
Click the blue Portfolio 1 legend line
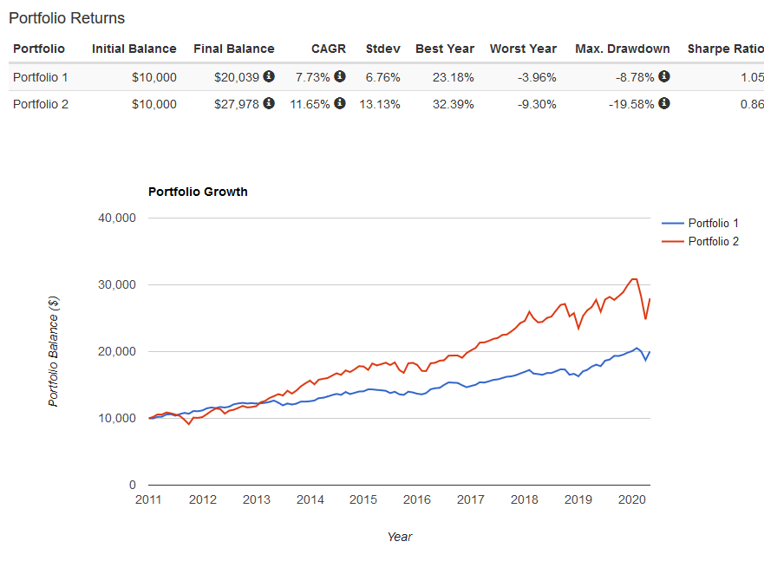pyautogui.click(x=673, y=224)
